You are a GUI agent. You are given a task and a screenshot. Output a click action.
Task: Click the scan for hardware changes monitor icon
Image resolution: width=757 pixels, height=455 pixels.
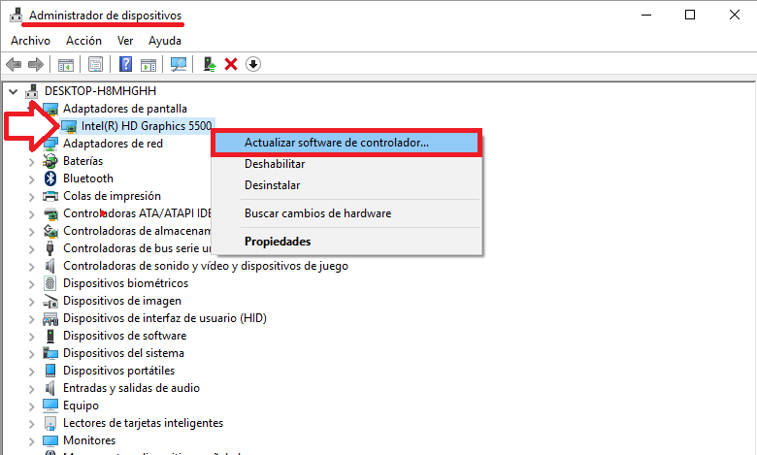[179, 64]
